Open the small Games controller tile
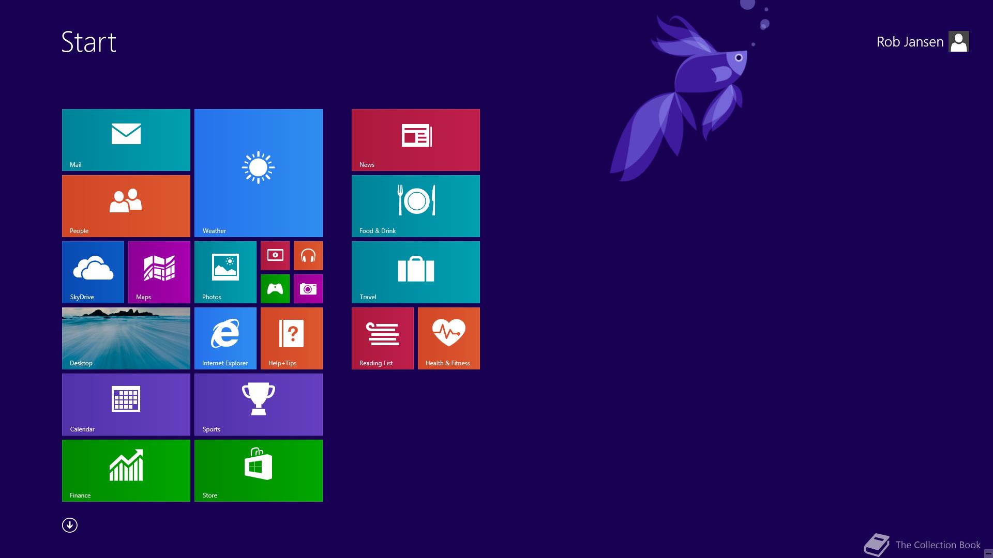Screen dimensions: 993x558 tap(275, 289)
